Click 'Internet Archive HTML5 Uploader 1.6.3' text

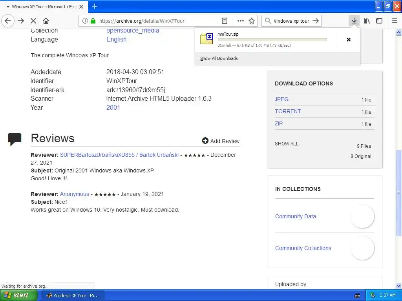[x=159, y=98]
